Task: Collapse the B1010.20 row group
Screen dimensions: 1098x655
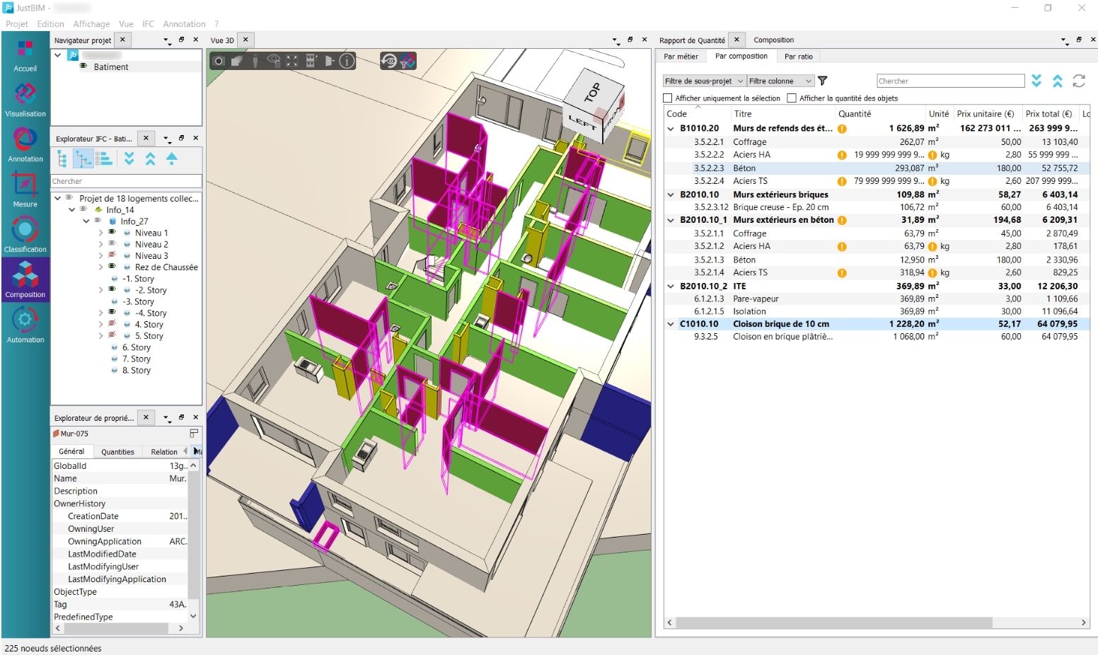Action: [x=671, y=129]
